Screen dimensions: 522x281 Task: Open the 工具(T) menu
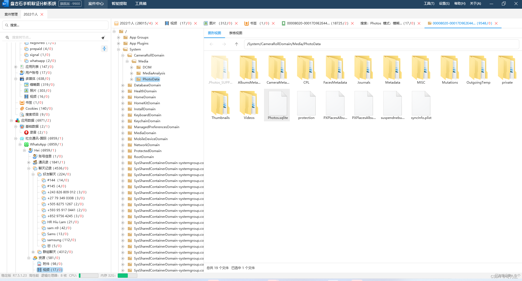coord(429,4)
